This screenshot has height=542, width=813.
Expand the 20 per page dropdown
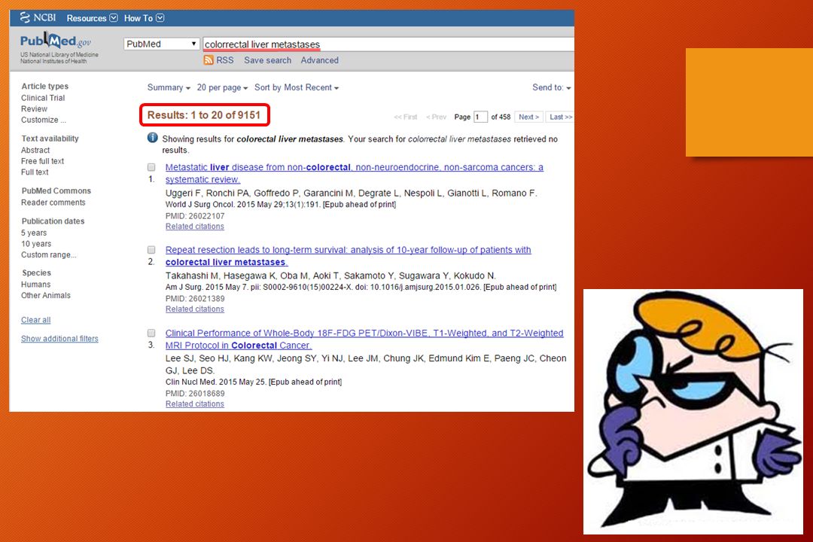coord(222,87)
